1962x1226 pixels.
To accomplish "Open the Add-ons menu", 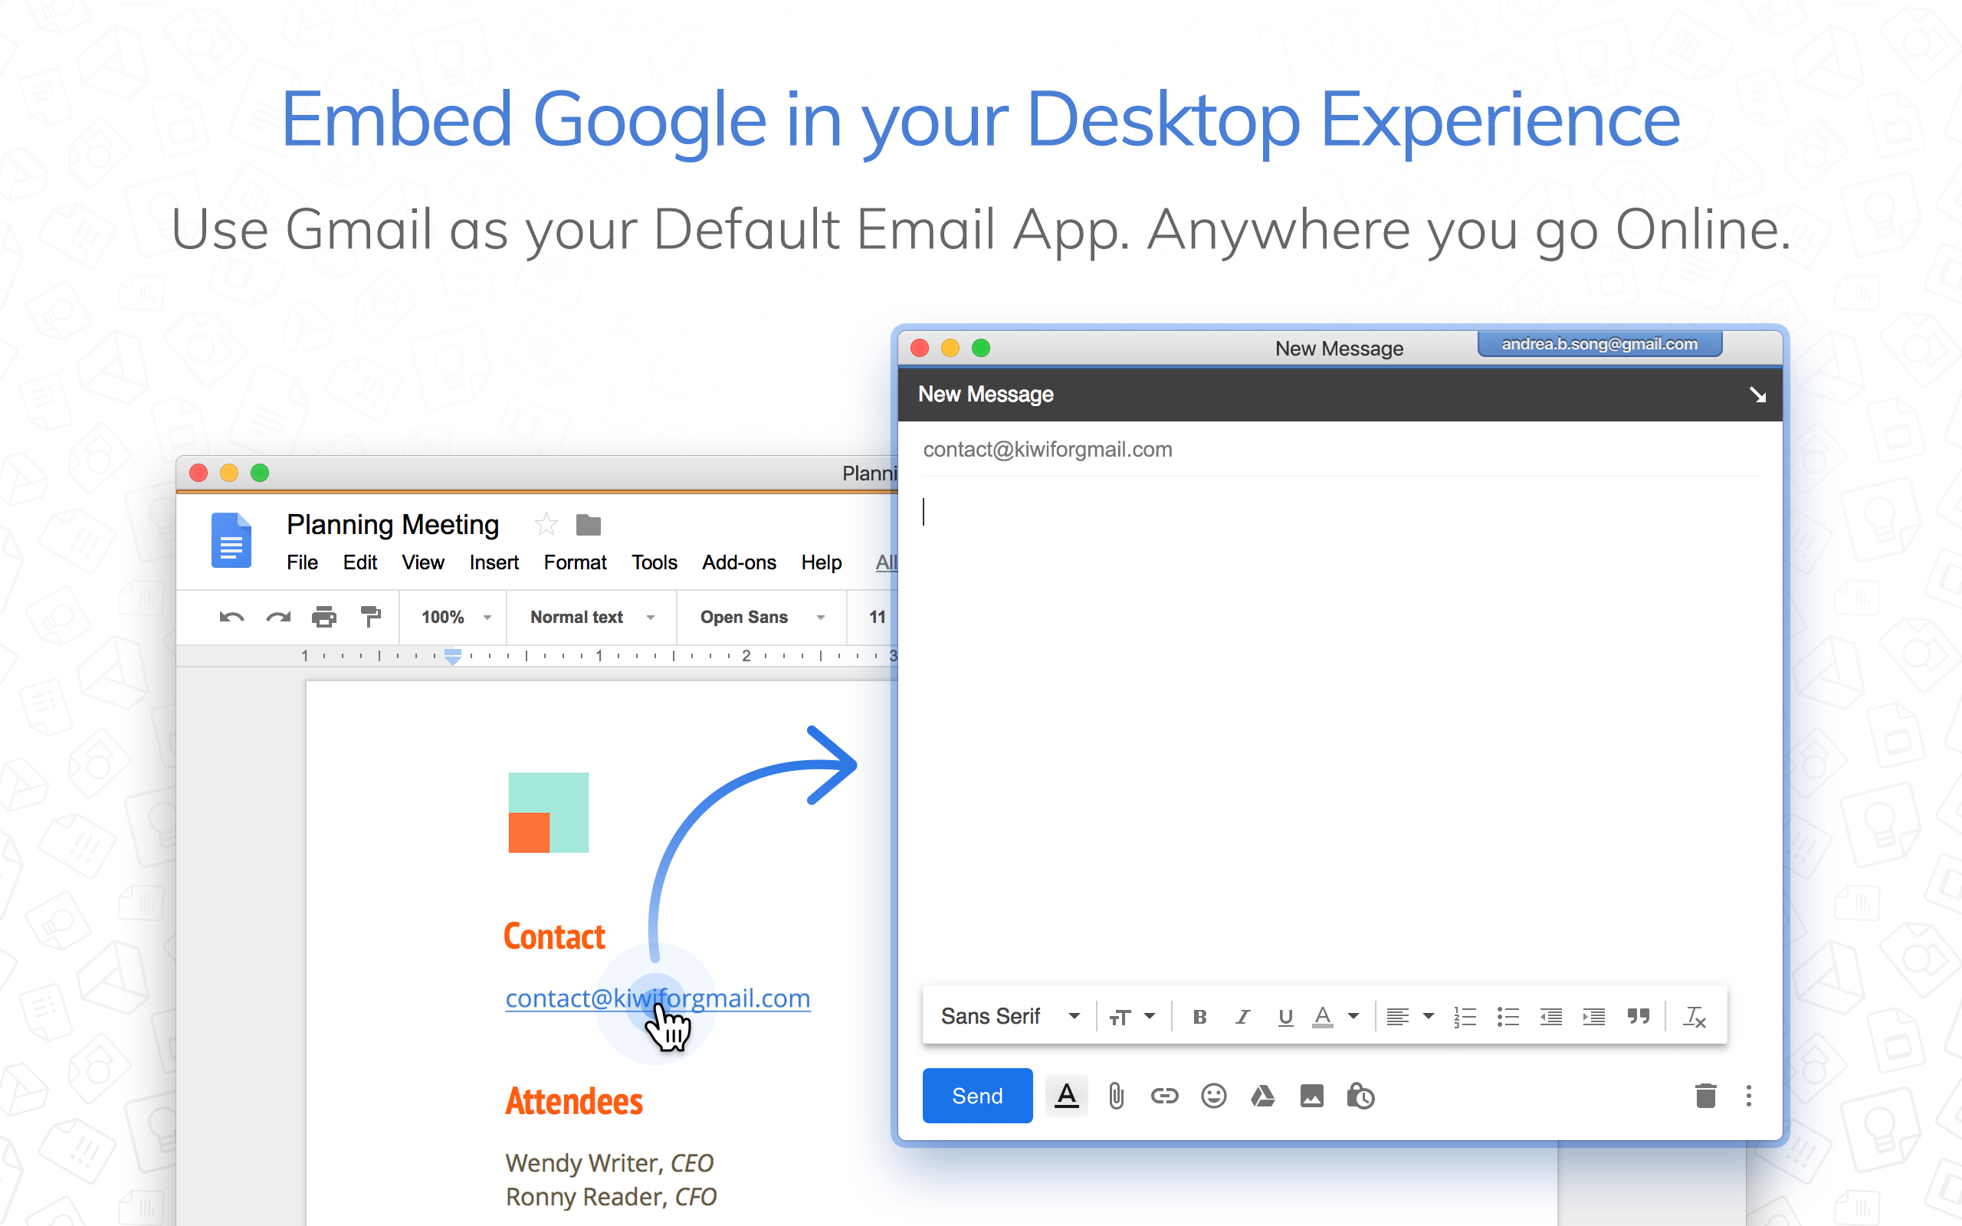I will pos(738,562).
